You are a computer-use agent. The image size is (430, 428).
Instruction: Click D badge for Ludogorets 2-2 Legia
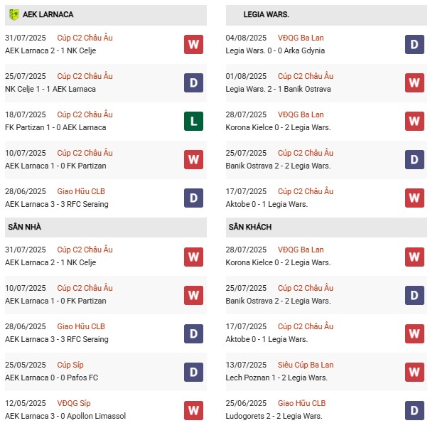tap(414, 410)
